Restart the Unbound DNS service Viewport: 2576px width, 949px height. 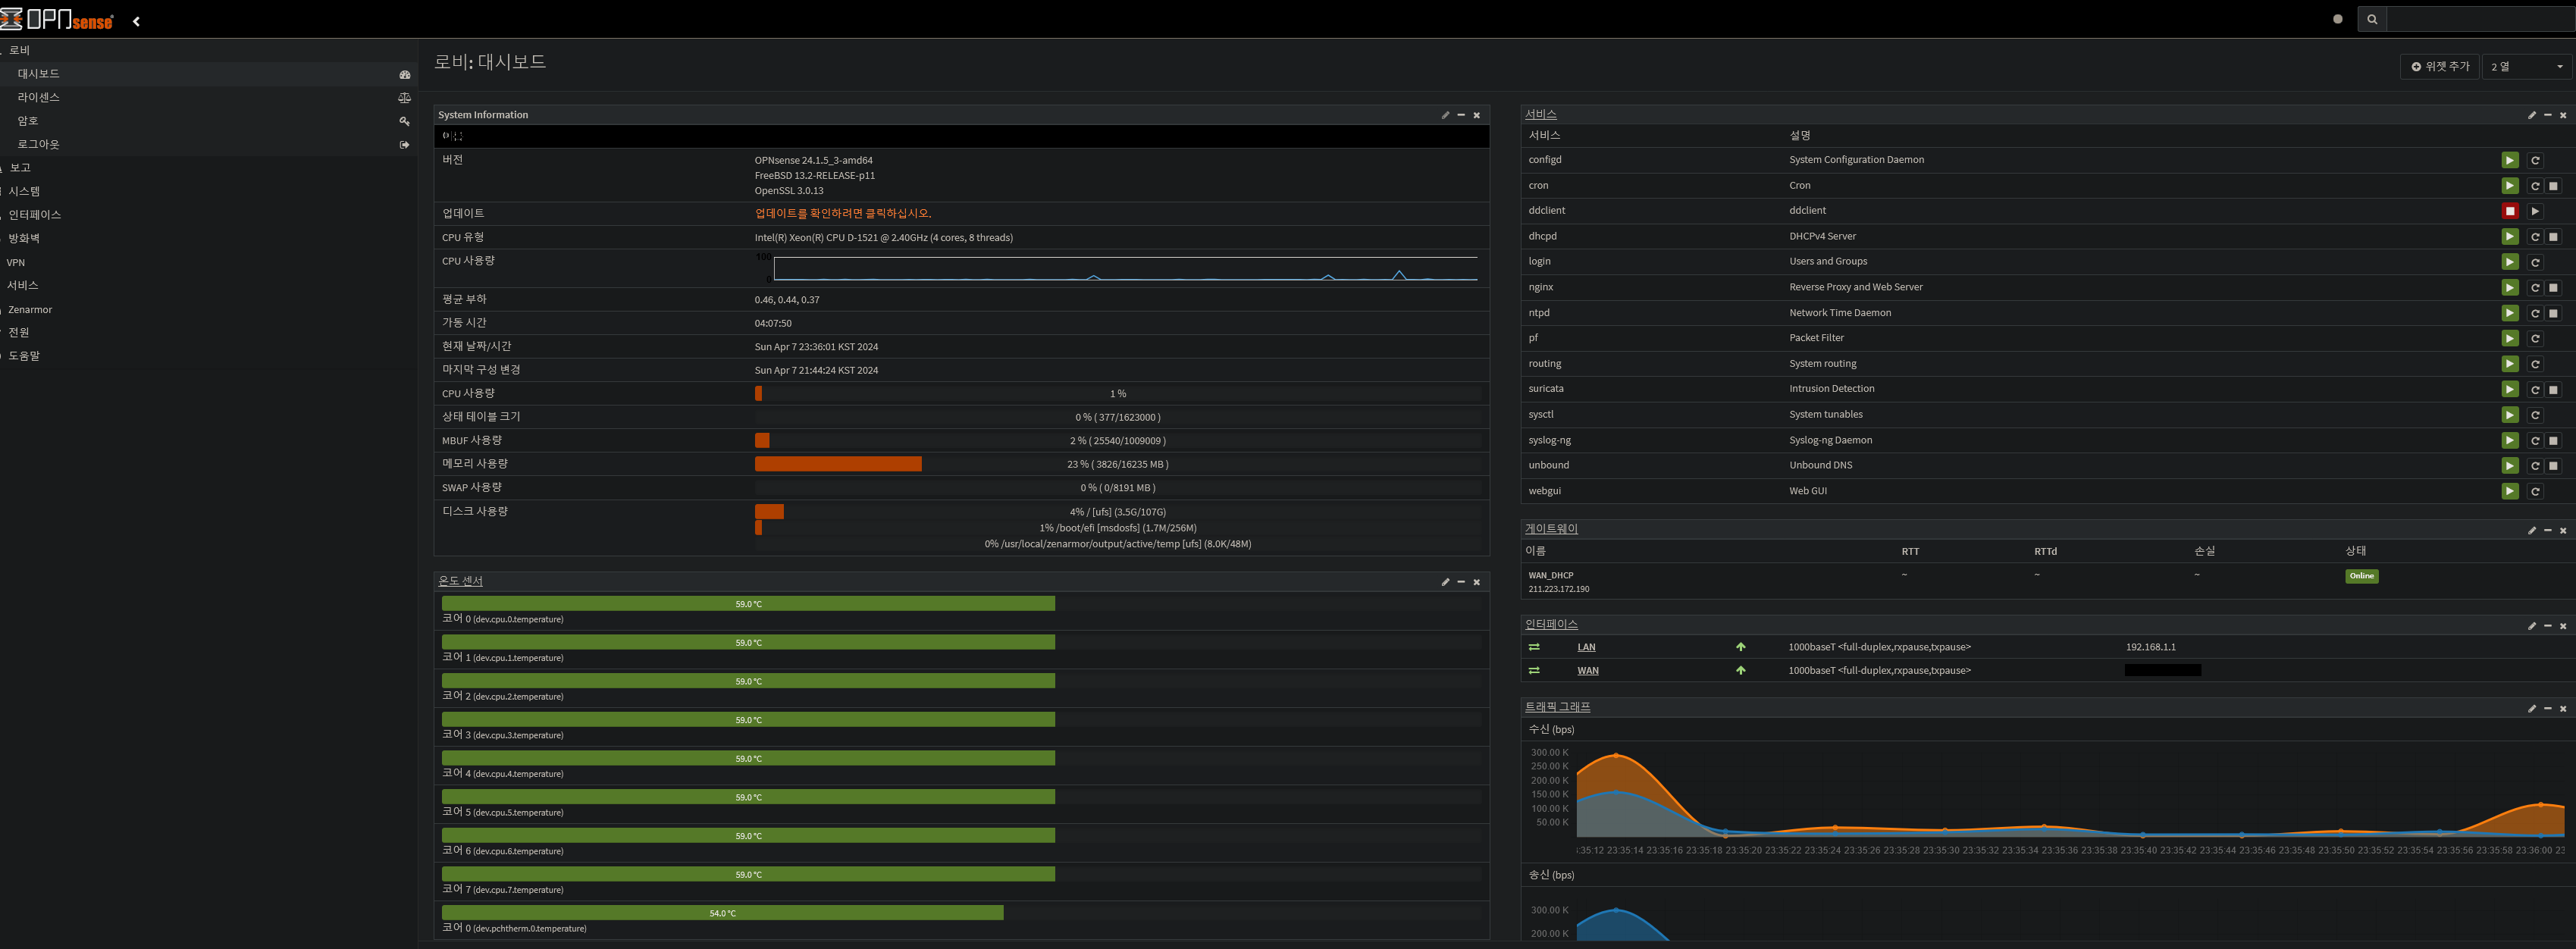pos(2535,466)
